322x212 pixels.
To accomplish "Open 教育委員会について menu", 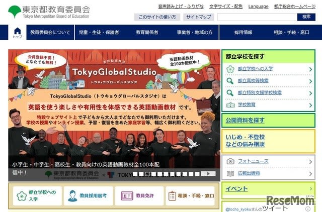I will pyautogui.click(x=50, y=32).
